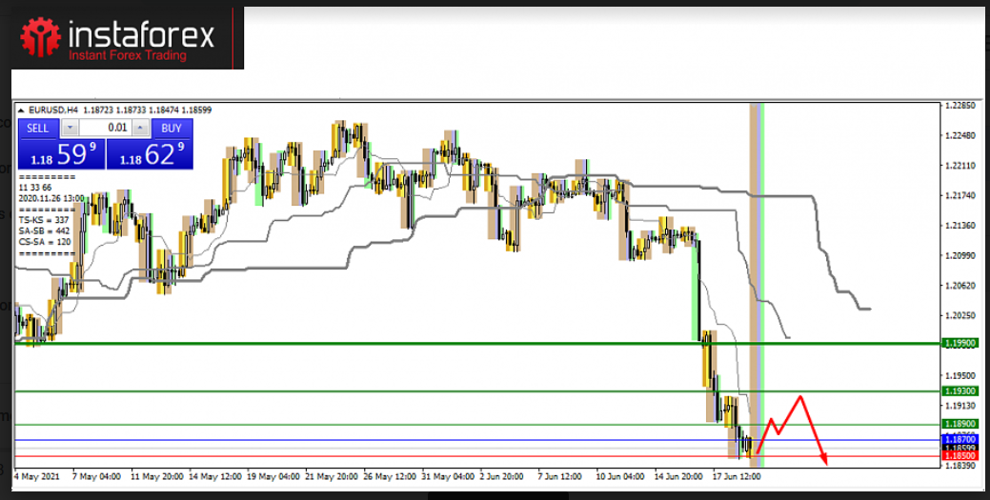Select the blue 1.18700 price label
Screen dimensions: 990x500
pyautogui.click(x=960, y=439)
